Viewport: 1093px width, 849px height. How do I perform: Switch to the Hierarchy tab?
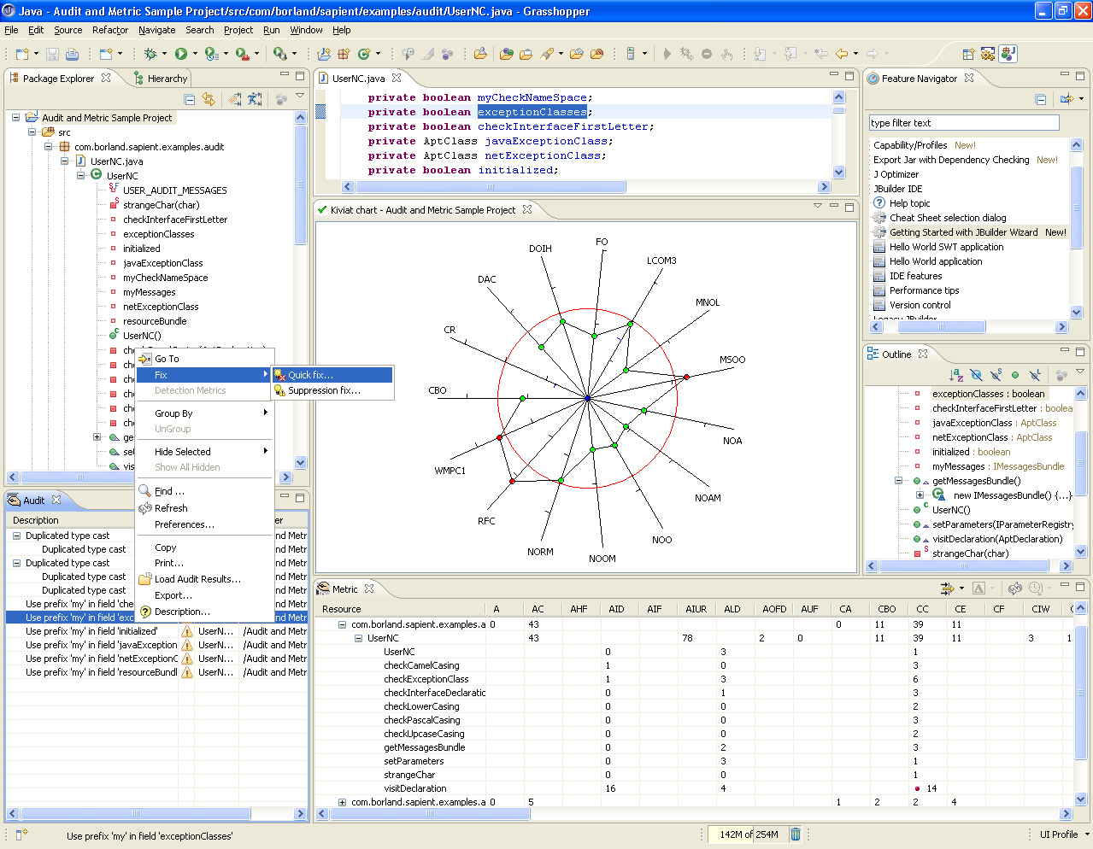pos(167,79)
